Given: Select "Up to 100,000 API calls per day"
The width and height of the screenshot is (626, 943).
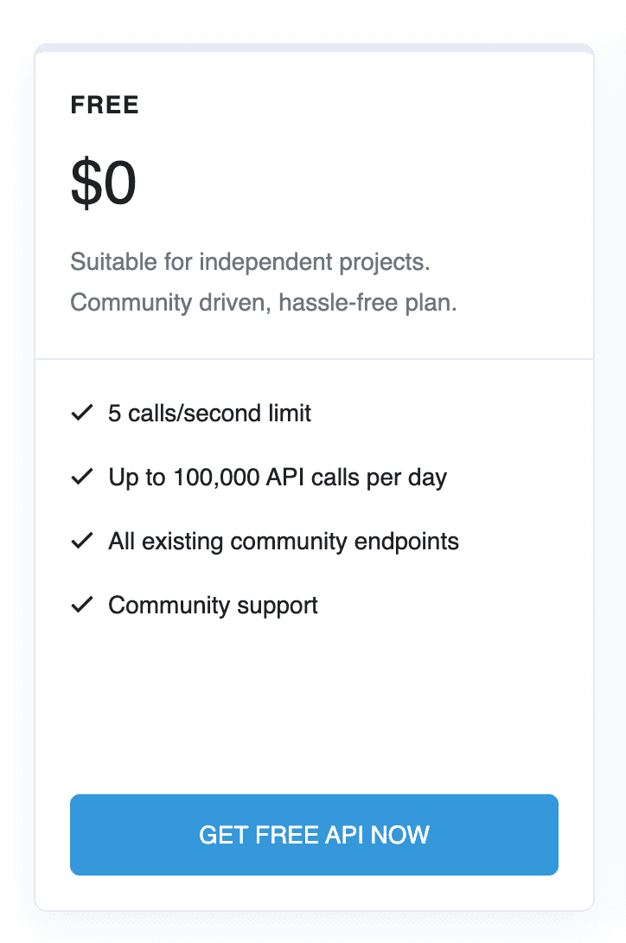Looking at the screenshot, I should (x=278, y=477).
